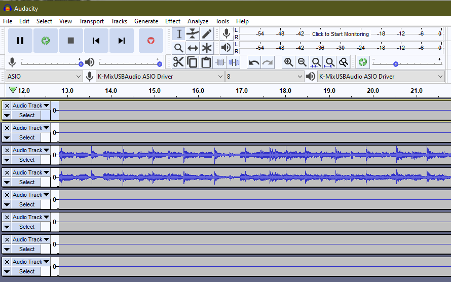This screenshot has height=282, width=451.
Task: Adjust the recording volume slider
Action: click(x=52, y=63)
